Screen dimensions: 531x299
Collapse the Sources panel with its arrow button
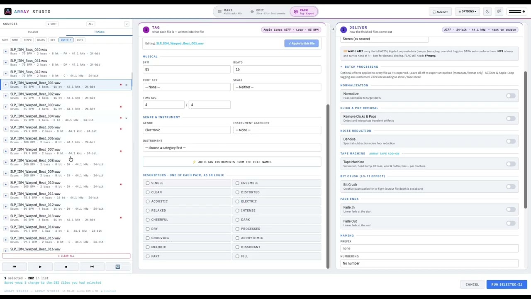tap(127, 24)
